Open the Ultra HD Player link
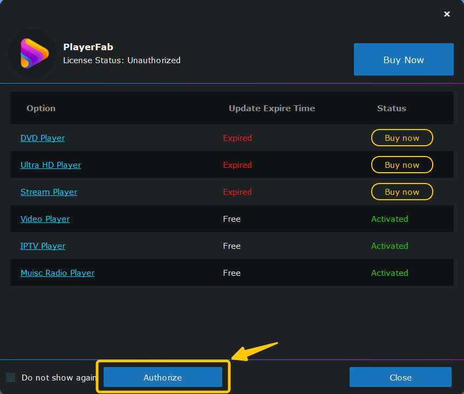 coord(51,165)
